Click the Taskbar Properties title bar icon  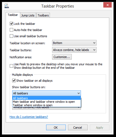7,6
